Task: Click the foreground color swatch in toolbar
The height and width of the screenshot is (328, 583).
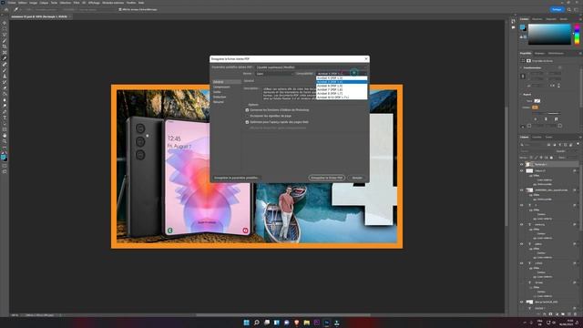Action: [x=4, y=157]
